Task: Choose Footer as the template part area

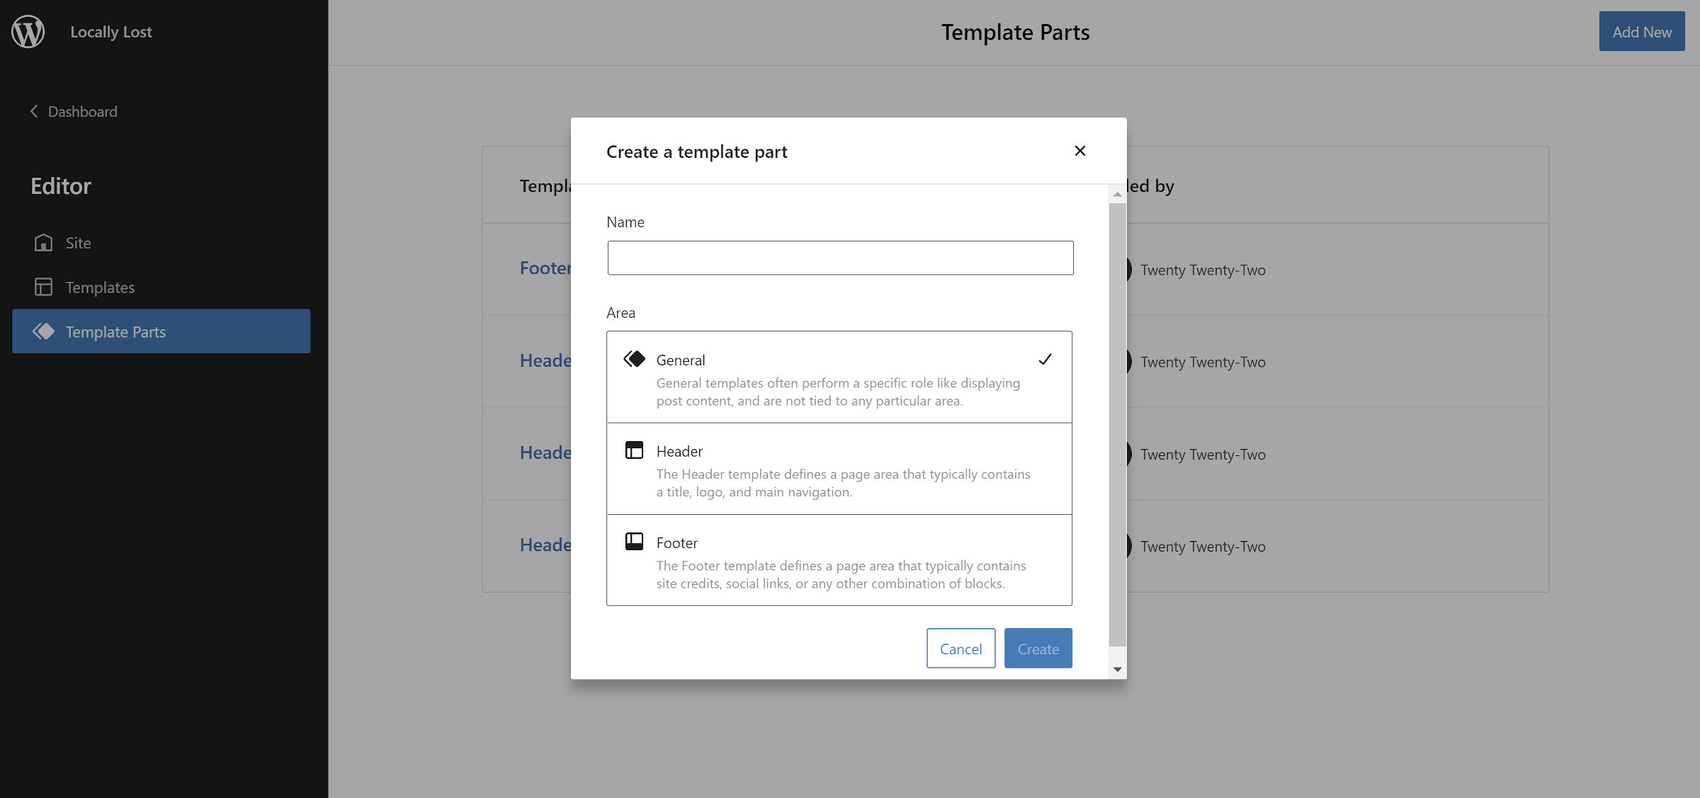Action: click(839, 560)
